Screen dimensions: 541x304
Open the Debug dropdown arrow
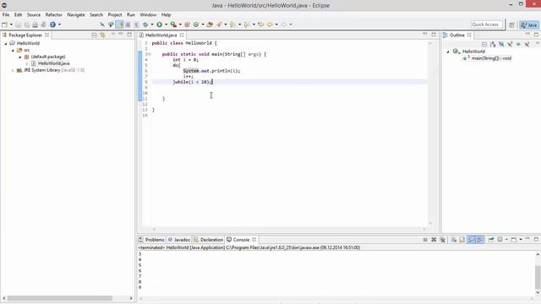pos(152,24)
